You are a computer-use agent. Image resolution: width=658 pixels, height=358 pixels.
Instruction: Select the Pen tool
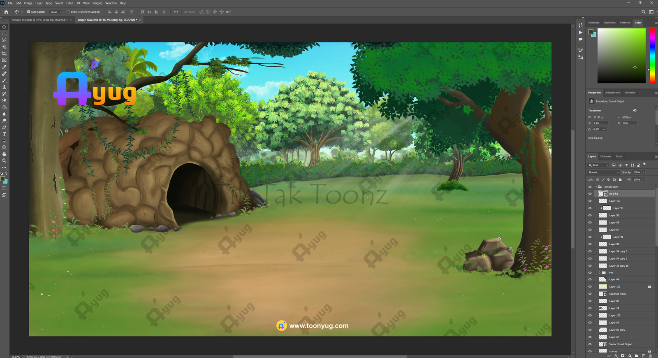point(4,128)
